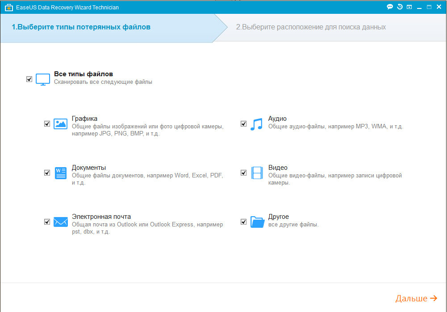The height and width of the screenshot is (312, 447).
Task: Click the Сканировать все следующие файлы description
Action: pos(103,82)
